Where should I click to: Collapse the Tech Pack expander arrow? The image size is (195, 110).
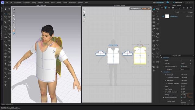pos(164,66)
